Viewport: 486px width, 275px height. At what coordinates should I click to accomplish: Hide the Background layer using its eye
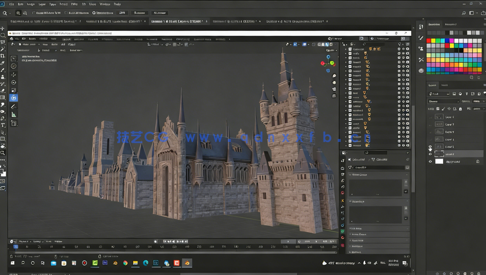click(430, 162)
